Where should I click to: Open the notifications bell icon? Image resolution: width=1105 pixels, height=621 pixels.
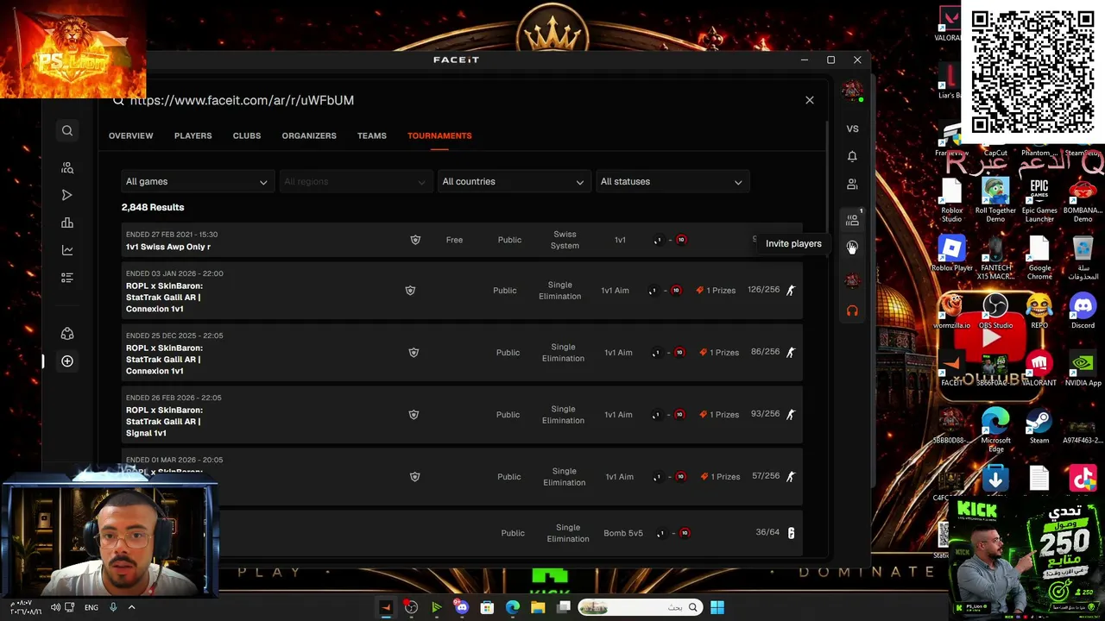tap(852, 156)
